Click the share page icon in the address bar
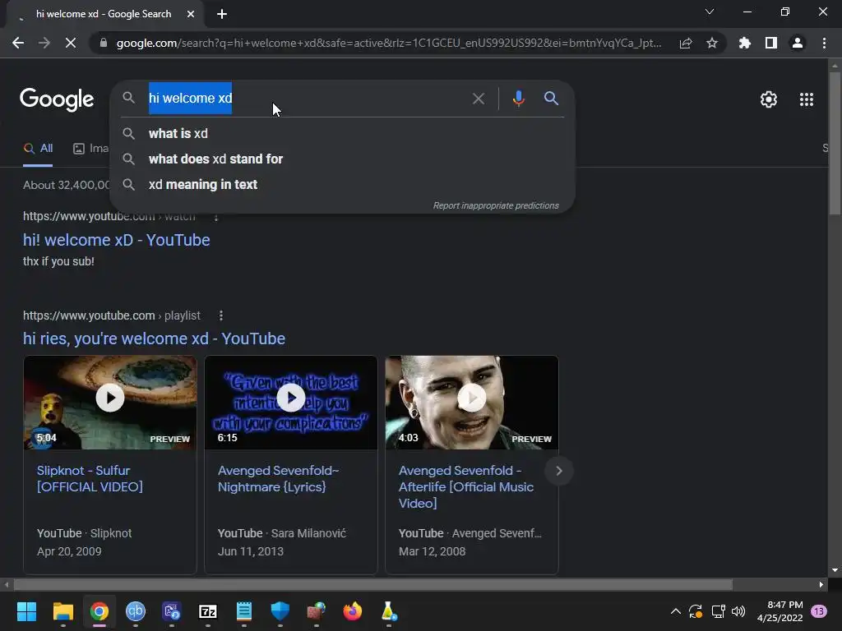Image resolution: width=842 pixels, height=631 pixels. pos(686,43)
